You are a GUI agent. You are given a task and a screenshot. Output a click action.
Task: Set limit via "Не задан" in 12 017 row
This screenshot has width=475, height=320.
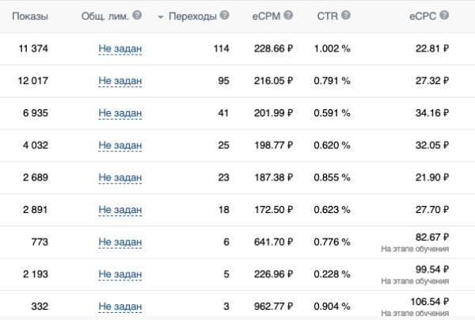(120, 80)
